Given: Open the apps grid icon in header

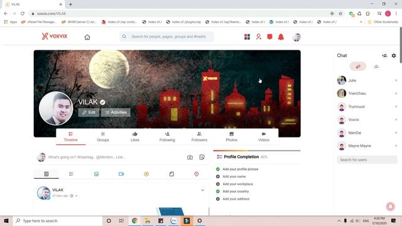Looking at the screenshot, I should click(247, 37).
